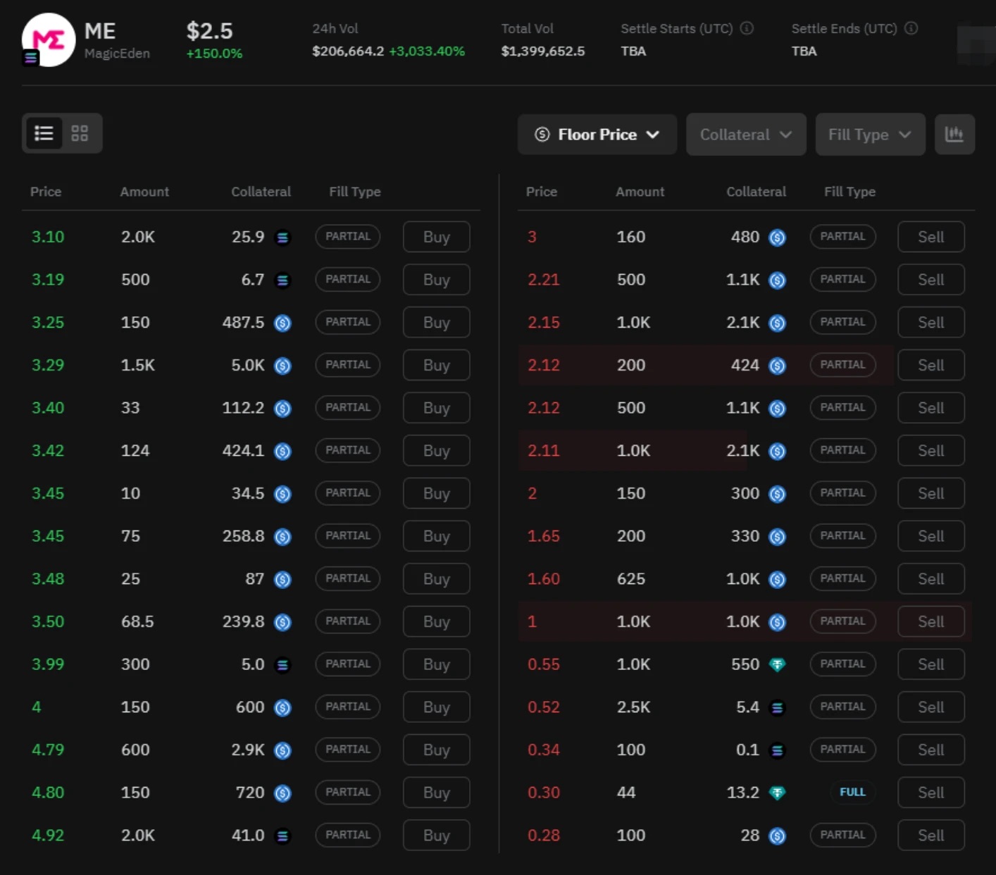
Task: Sort buy offers by Price column header
Action: click(46, 192)
